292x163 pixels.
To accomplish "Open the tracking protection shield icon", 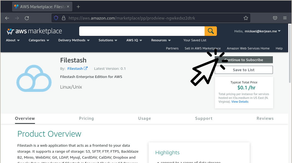I will point(56,18).
